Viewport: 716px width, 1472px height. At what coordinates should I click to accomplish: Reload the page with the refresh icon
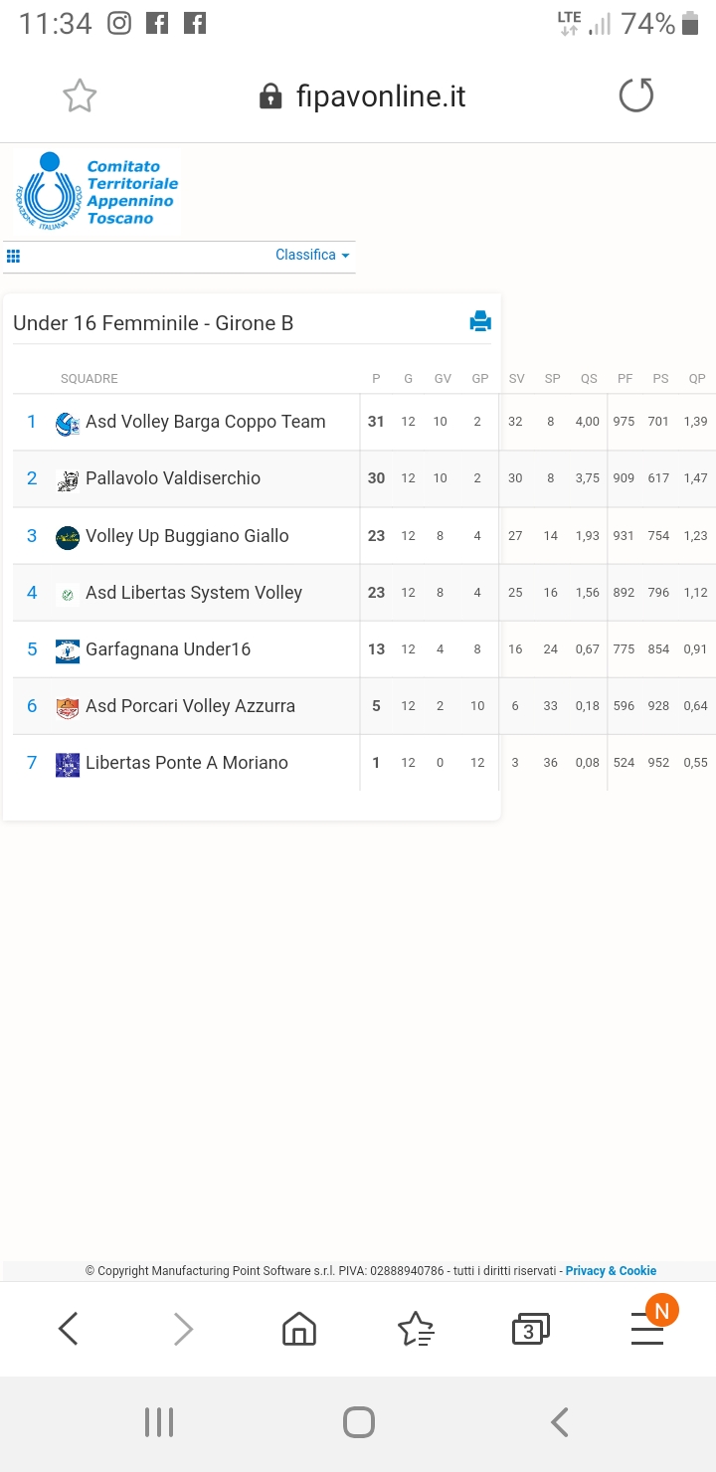636,96
